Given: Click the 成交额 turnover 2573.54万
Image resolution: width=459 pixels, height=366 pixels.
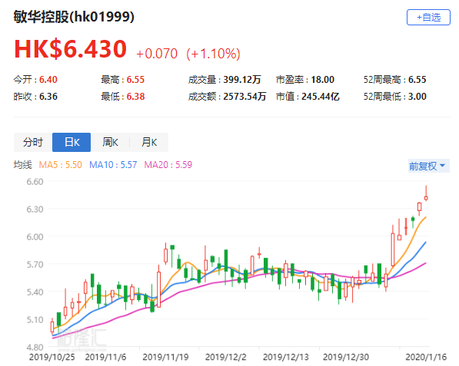Looking at the screenshot, I should click(244, 97).
